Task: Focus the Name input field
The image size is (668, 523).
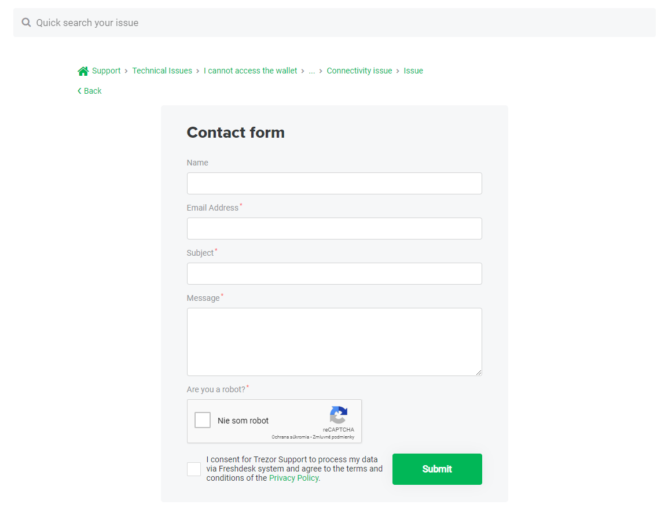Action: point(334,183)
